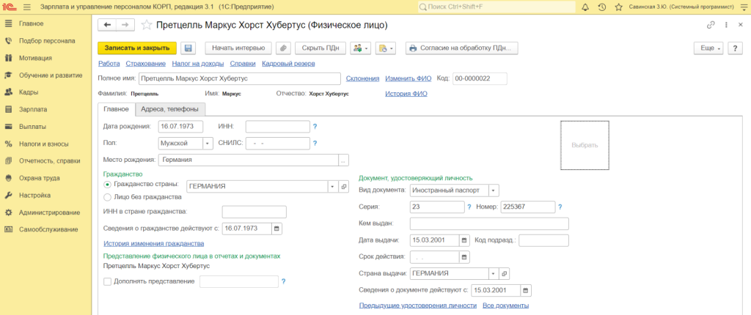This screenshot has width=751, height=315.
Task: Click the floppy disk save icon
Action: [188, 48]
